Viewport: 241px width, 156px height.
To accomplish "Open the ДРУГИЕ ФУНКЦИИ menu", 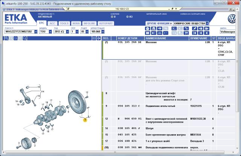I will (159, 23).
